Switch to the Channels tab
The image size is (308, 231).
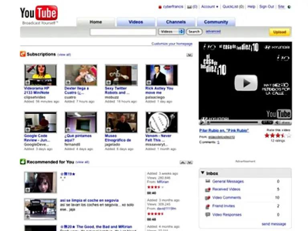coord(176,22)
